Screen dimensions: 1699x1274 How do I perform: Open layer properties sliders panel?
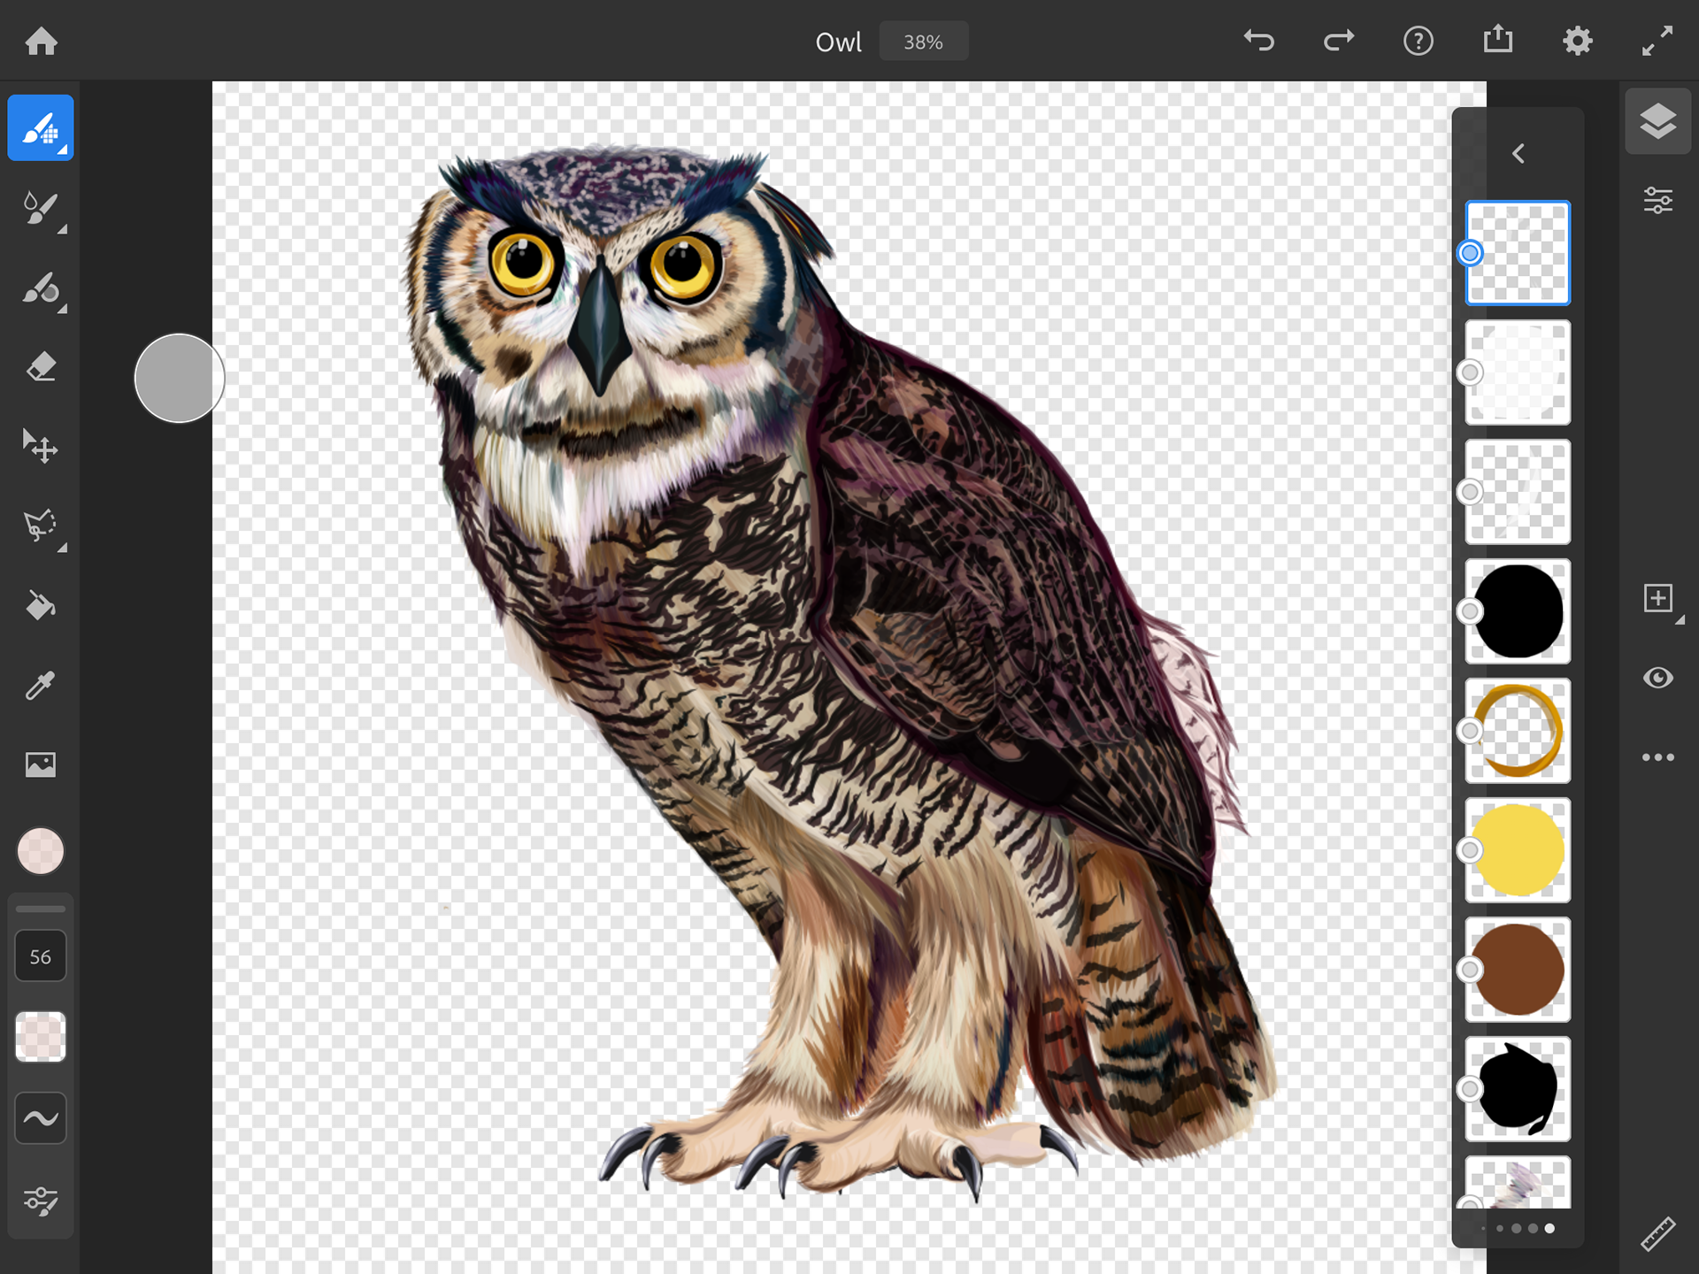pyautogui.click(x=1657, y=201)
